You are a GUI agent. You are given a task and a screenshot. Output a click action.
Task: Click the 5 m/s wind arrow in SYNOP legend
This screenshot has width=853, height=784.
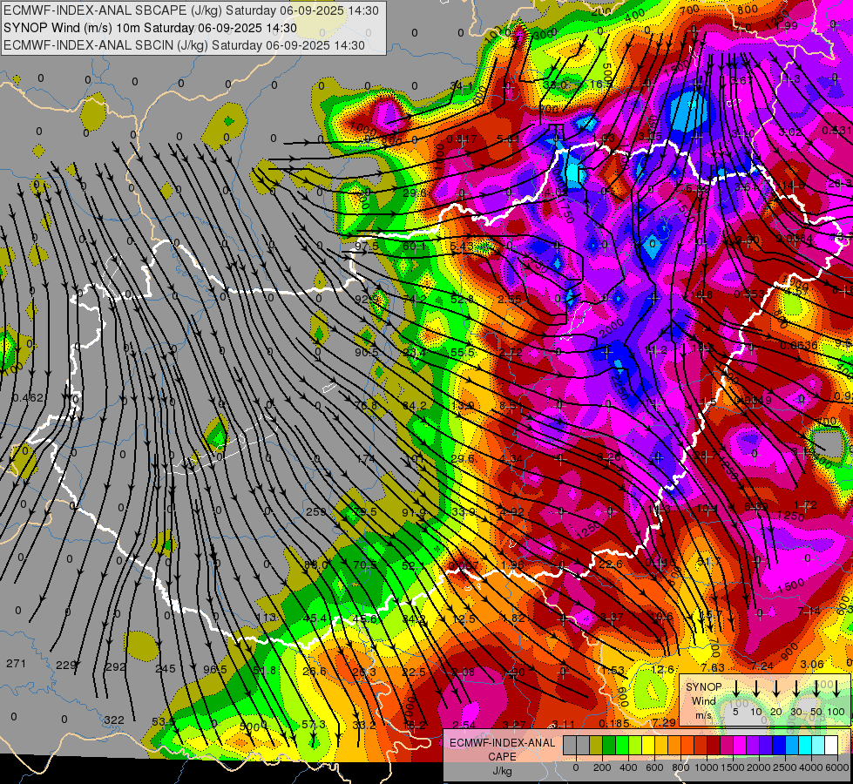click(735, 688)
